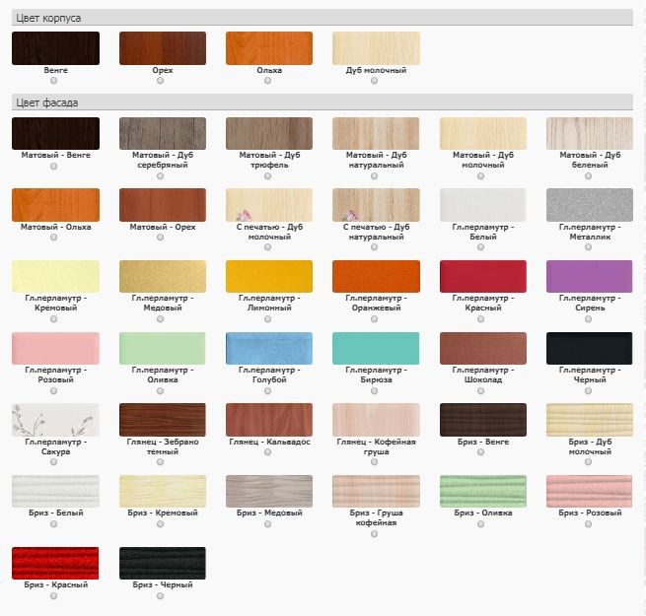Select radio for Гл.перламутр - Красный facade
This screenshot has width=646, height=616.
pyautogui.click(x=481, y=319)
